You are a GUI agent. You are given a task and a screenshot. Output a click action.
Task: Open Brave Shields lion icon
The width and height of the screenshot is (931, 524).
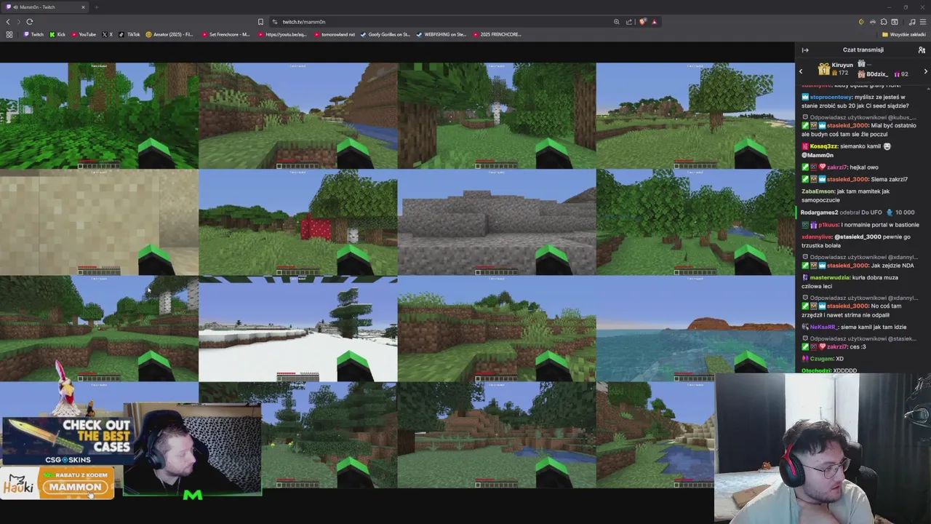642,22
